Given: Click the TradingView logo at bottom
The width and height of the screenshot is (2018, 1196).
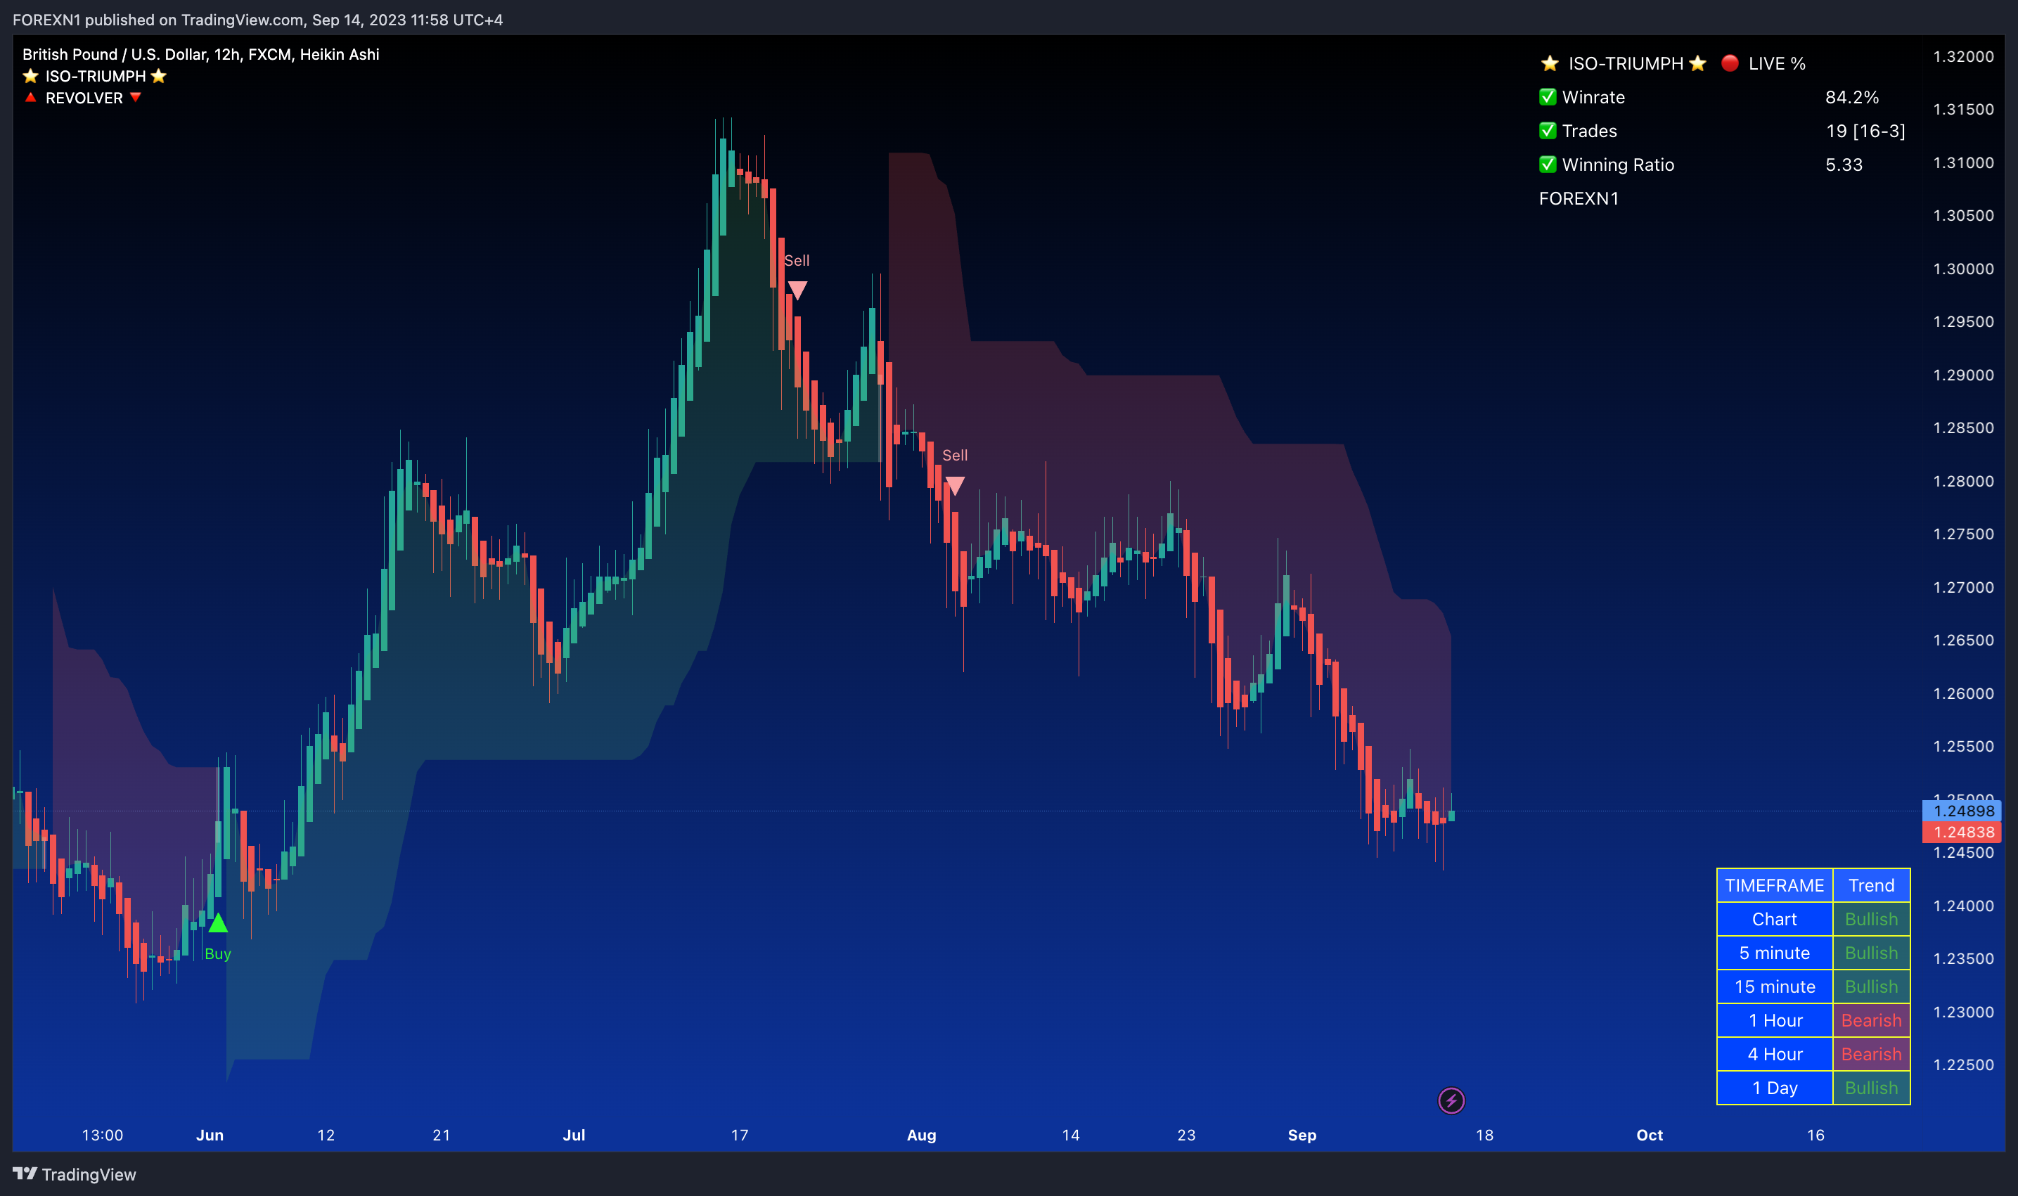Looking at the screenshot, I should (x=74, y=1174).
